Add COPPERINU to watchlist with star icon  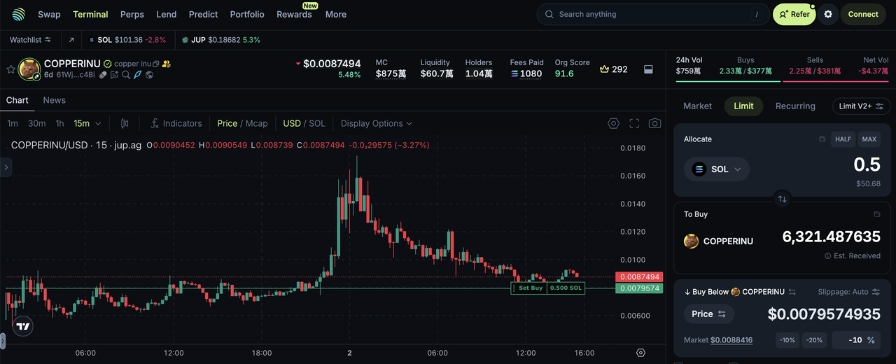coord(10,69)
